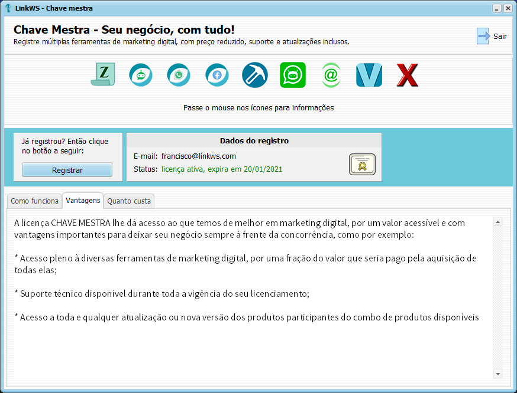This screenshot has width=517, height=393.
Task: Click the WhatsApp eye icon
Action: (179, 75)
